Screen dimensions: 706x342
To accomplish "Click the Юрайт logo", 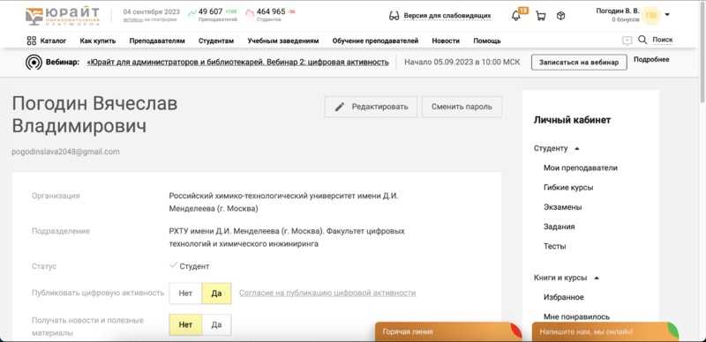I will [x=62, y=16].
